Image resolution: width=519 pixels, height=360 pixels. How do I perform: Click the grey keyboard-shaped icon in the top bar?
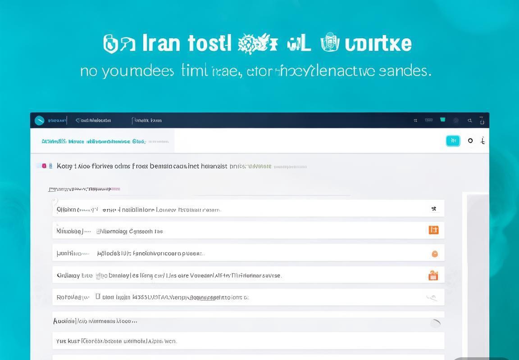[428, 120]
